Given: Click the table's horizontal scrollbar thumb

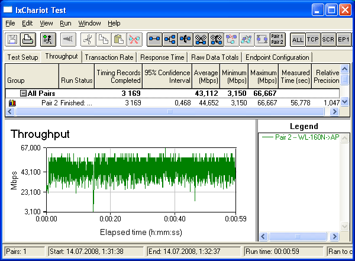Looking at the screenshot, I should coord(170,111).
